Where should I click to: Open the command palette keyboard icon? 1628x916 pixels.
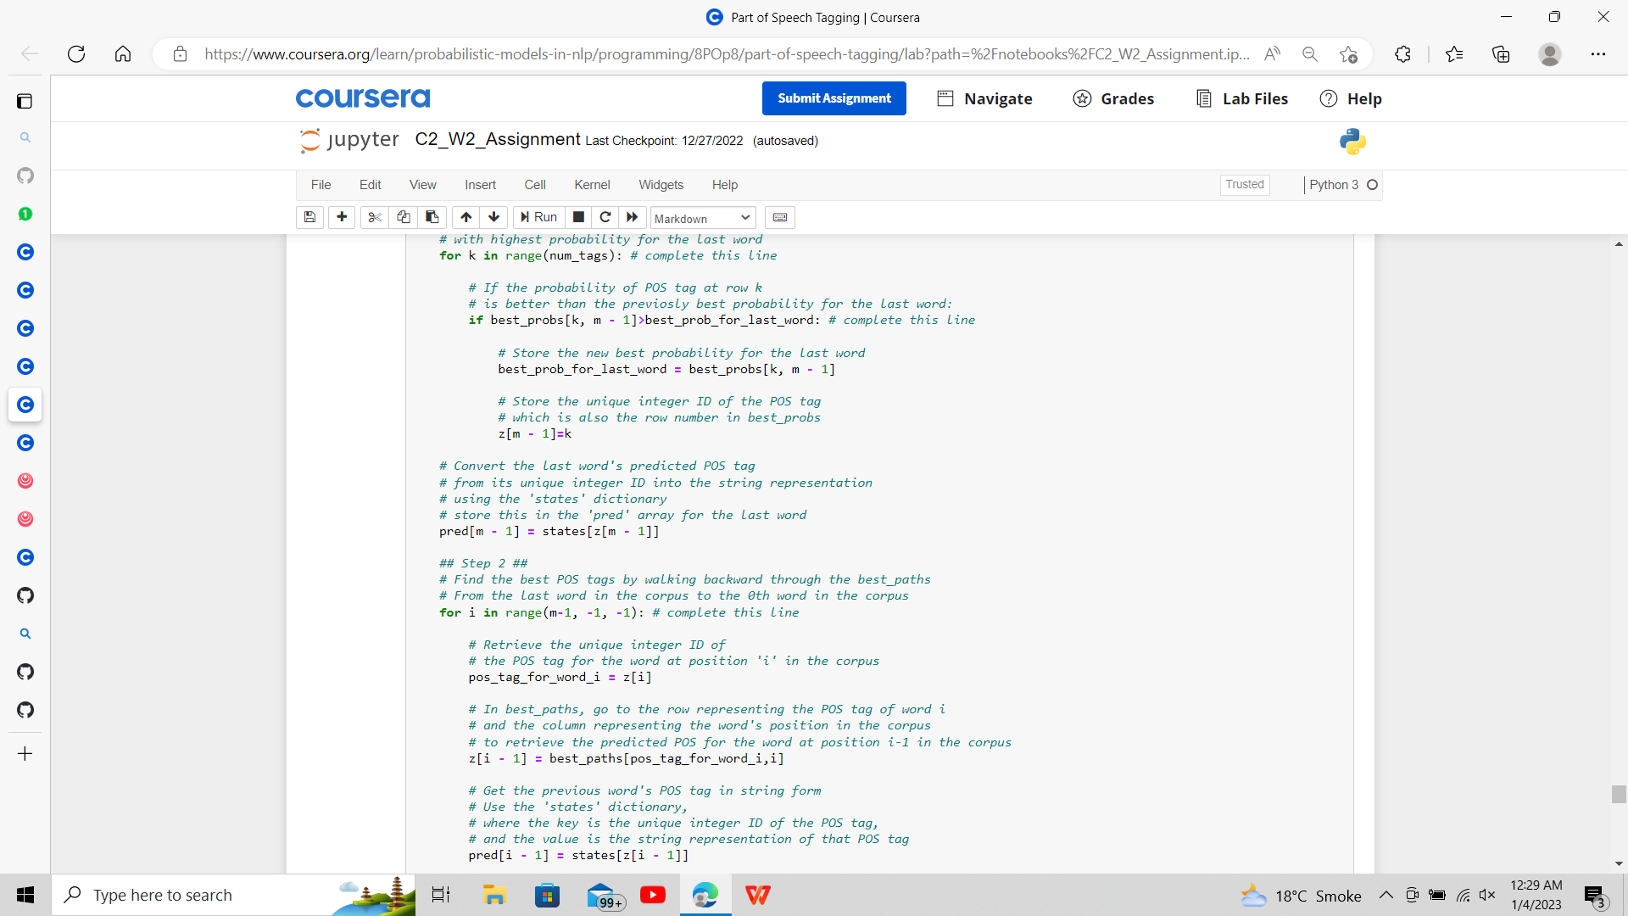(780, 217)
